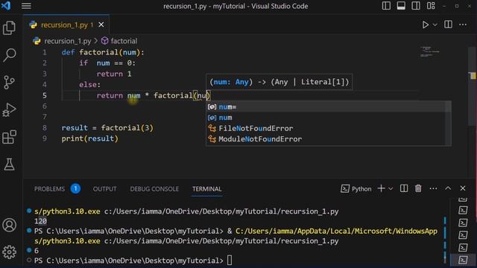Expand the run options dropdown arrow
Screen dimensions: 477x268
click(x=435, y=25)
